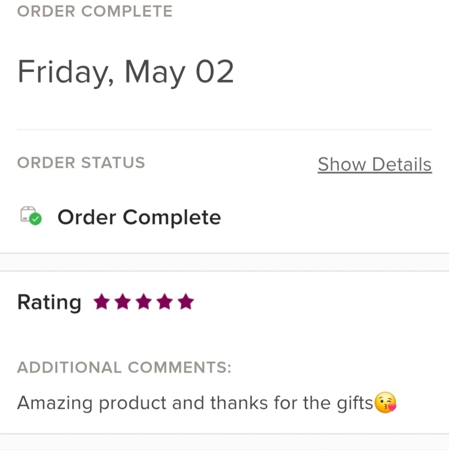Click the Order Complete status text
This screenshot has width=449, height=450.
coord(139,217)
